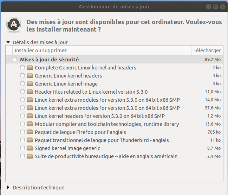This screenshot has width=228, height=195.
Task: Enable checkbox for Header files Linux kernel 5.3.0
Action: click(22, 92)
